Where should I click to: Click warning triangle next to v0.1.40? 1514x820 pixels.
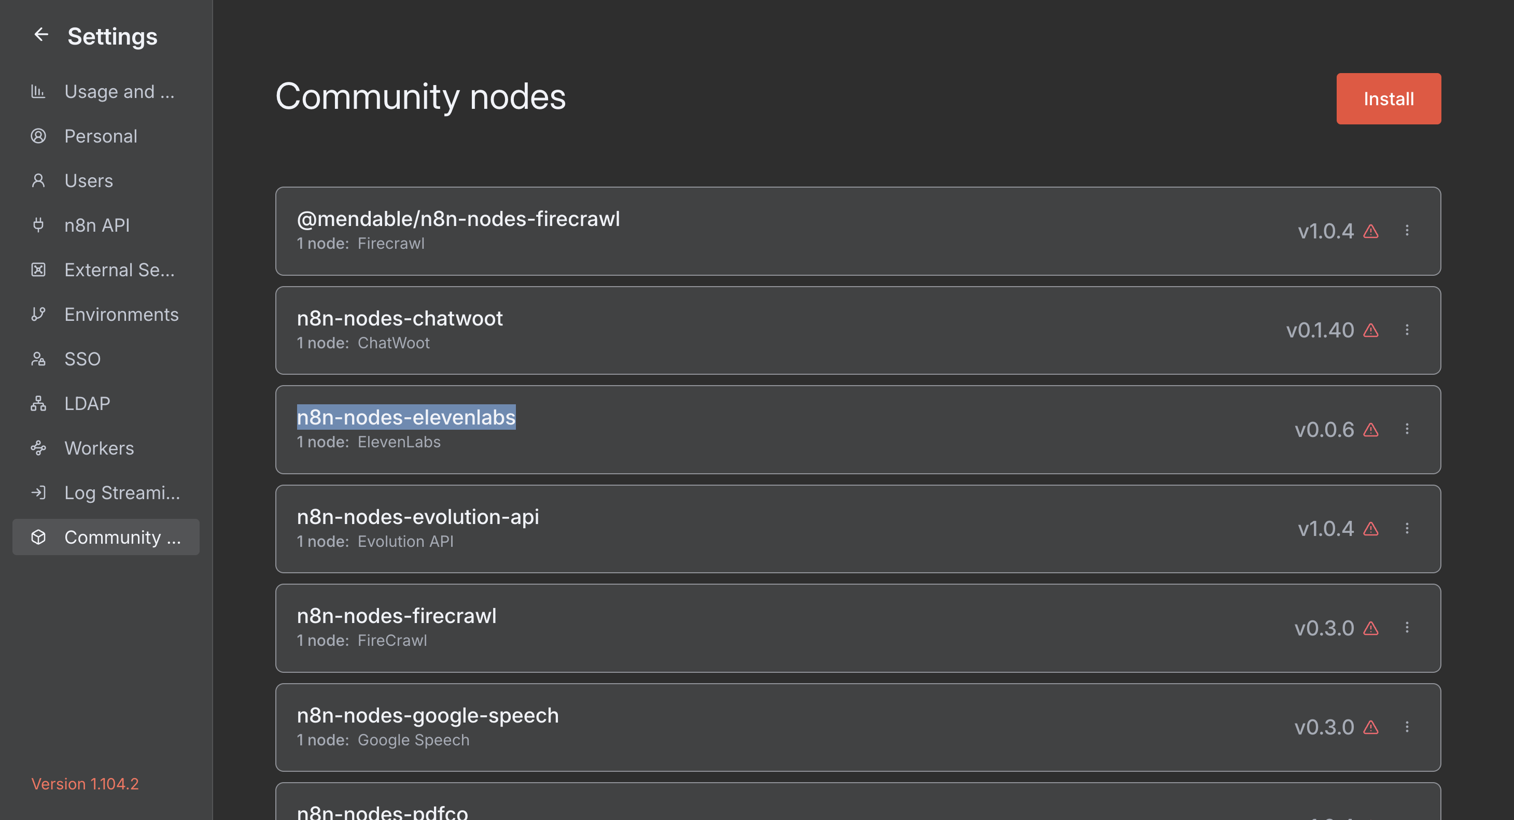tap(1370, 331)
